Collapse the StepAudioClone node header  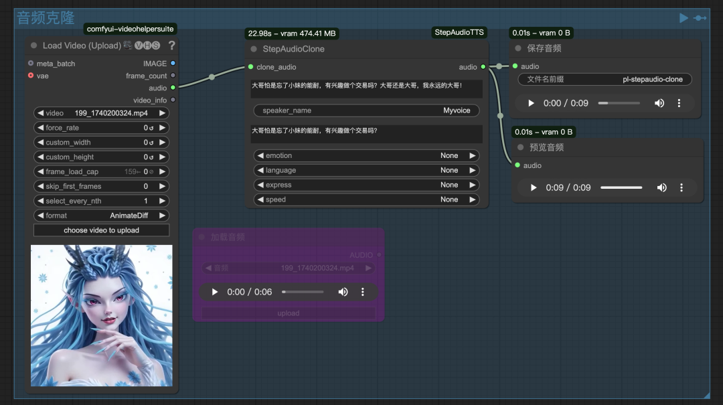pyautogui.click(x=253, y=48)
